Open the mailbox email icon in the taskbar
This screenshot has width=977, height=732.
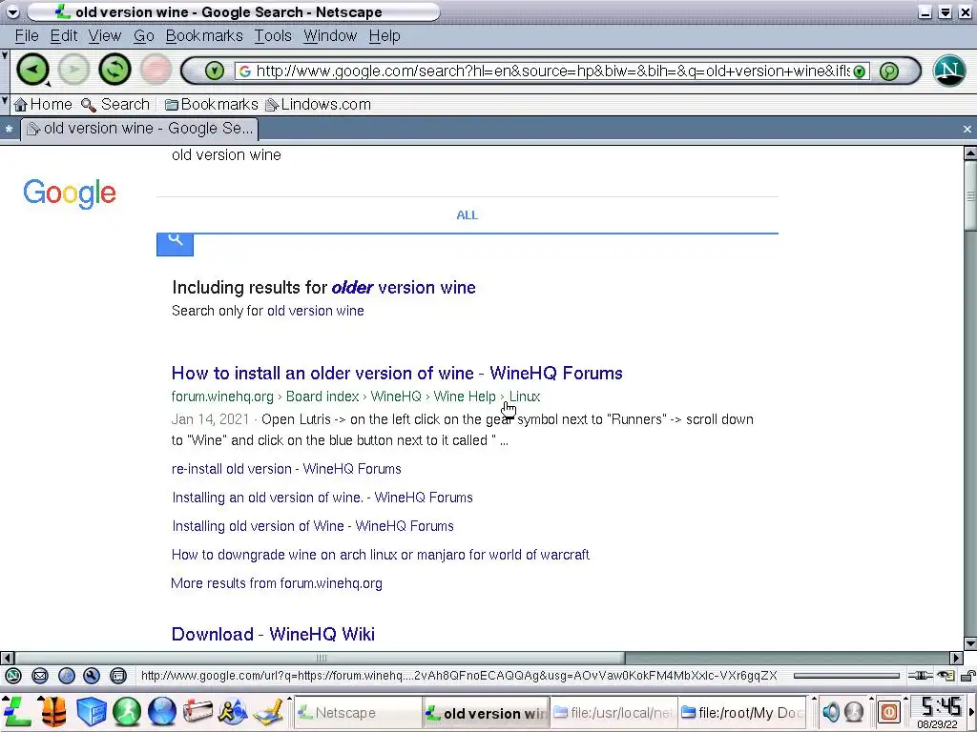[197, 711]
